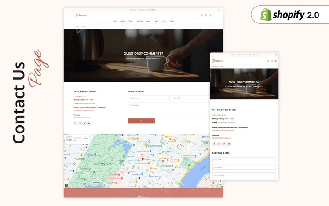Close the desktop sale announcement bar
The image size is (329, 206).
(x=219, y=10)
